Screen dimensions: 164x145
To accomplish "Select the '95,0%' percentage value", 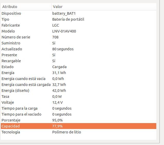I will tap(57, 120).
